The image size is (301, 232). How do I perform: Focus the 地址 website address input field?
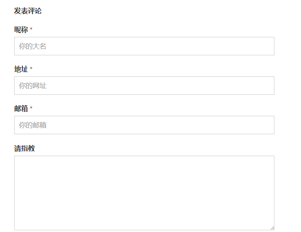144,85
